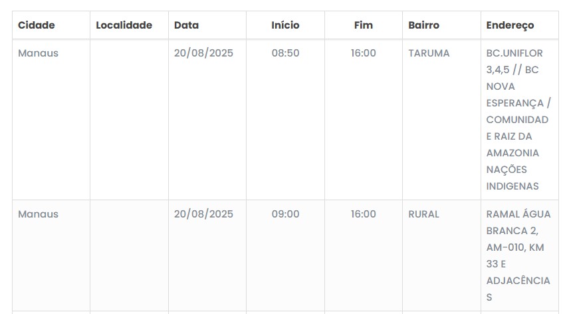The height and width of the screenshot is (314, 563).
Task: Click the Bairro column header
Action: pos(423,25)
